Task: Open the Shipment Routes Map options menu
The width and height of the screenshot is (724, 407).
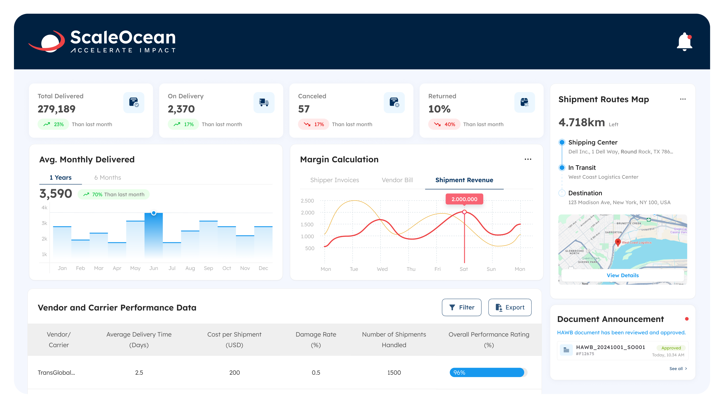Action: [x=683, y=99]
